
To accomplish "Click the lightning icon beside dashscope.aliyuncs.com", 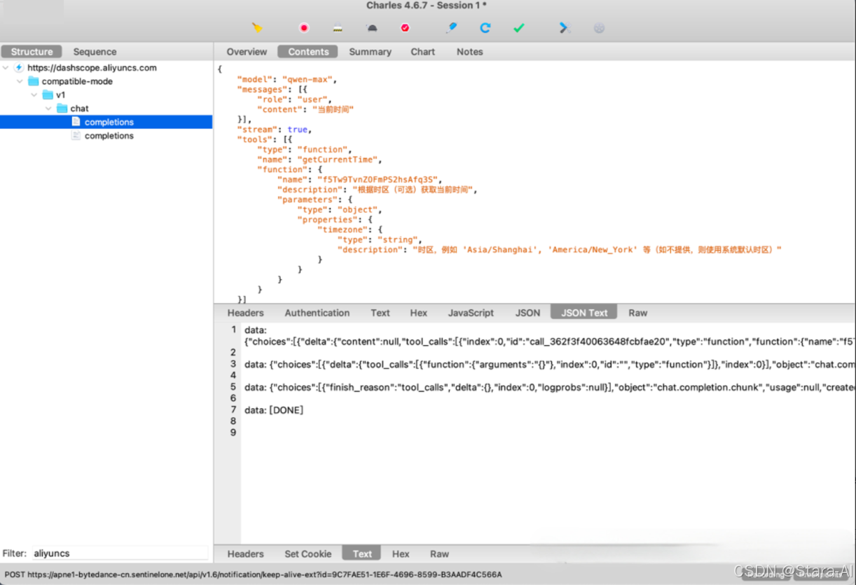I will coord(19,68).
